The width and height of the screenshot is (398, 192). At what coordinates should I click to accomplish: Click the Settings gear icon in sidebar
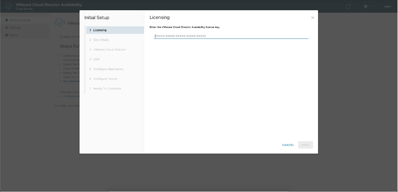6,27
